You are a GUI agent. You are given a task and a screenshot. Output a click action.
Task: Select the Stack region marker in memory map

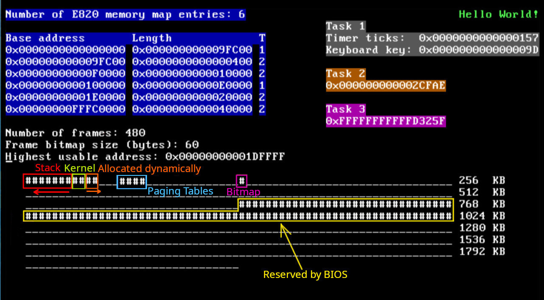47,181
